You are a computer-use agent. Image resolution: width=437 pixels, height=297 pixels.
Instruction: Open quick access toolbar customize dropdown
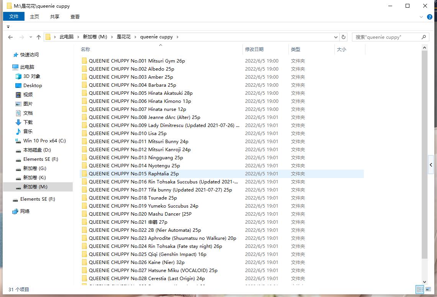tap(8, 27)
